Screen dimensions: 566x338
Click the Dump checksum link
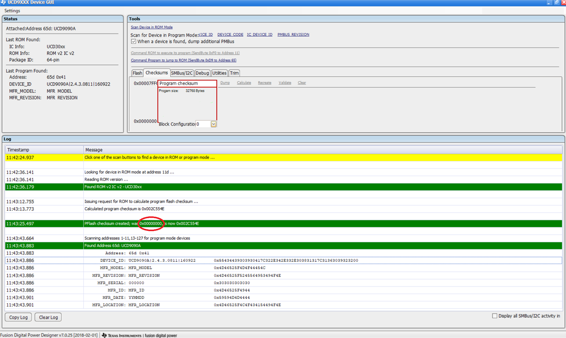(x=225, y=83)
